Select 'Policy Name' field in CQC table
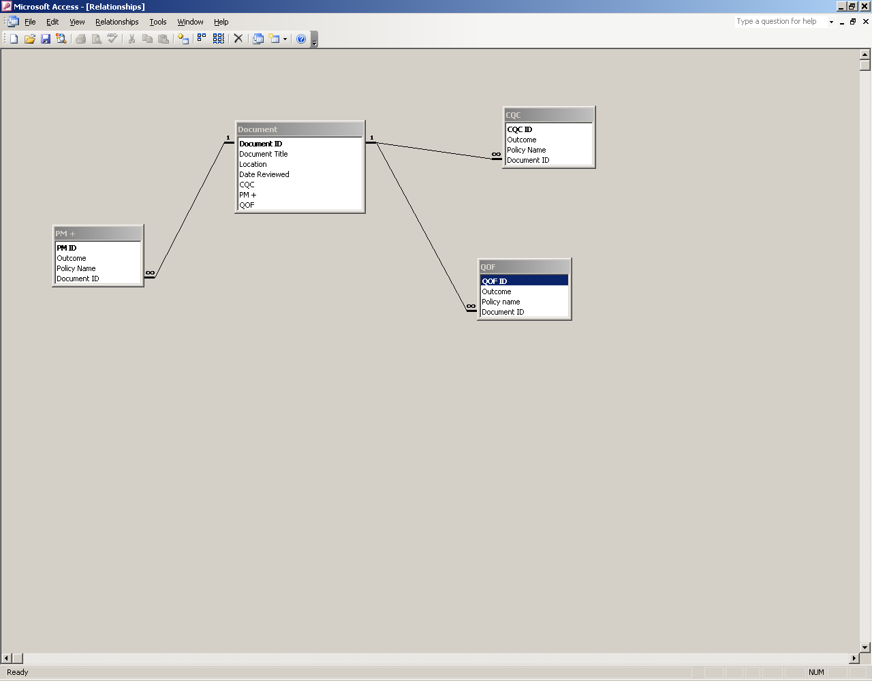Viewport: 872px width, 681px height. click(549, 150)
